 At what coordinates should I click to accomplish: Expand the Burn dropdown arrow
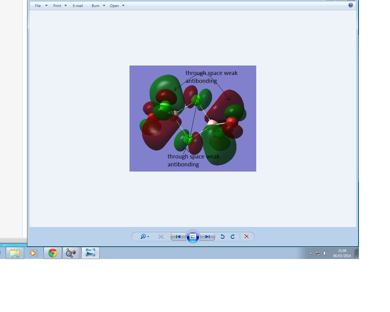click(104, 5)
